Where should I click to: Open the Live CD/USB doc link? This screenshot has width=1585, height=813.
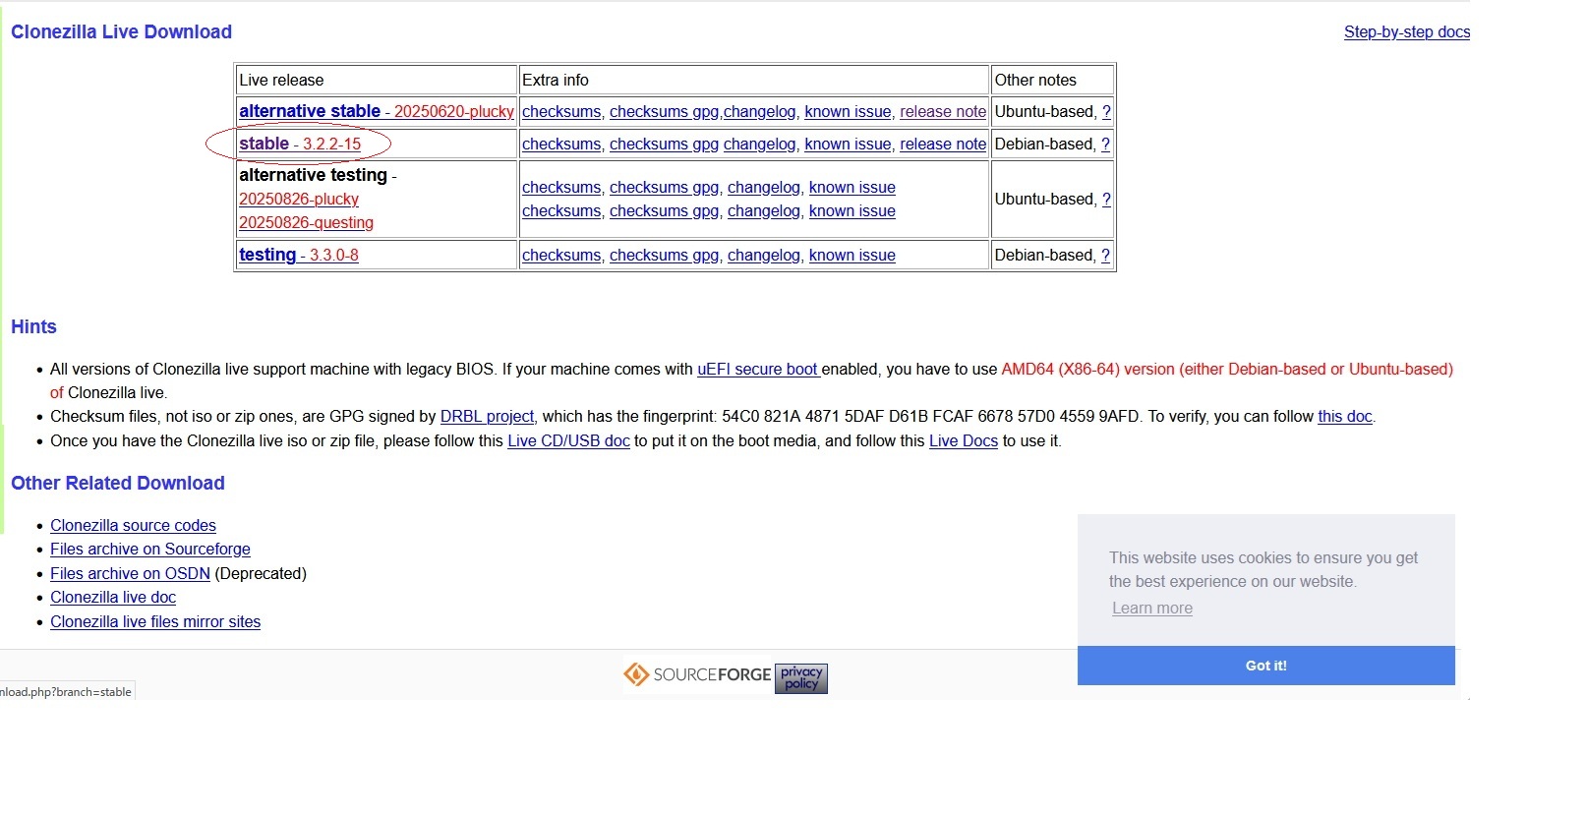pos(568,441)
